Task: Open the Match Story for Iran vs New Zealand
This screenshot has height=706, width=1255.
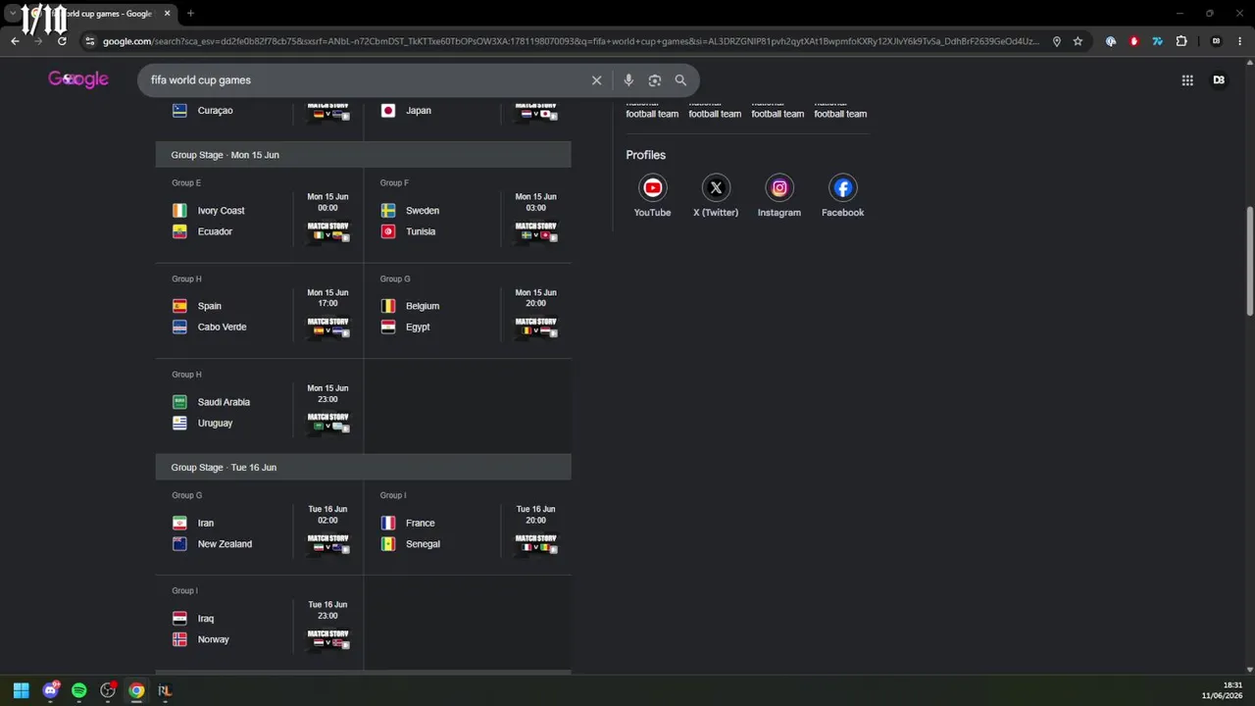Action: pyautogui.click(x=327, y=543)
